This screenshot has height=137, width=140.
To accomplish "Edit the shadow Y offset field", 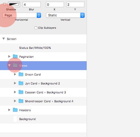I will (x=75, y=5).
